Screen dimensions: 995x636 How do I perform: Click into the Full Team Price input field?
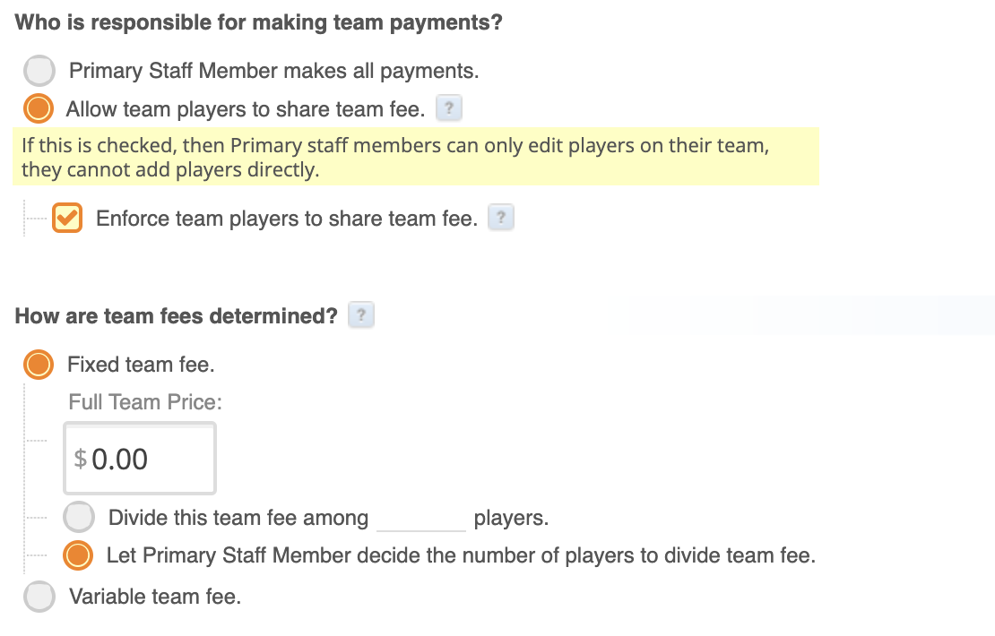point(140,459)
